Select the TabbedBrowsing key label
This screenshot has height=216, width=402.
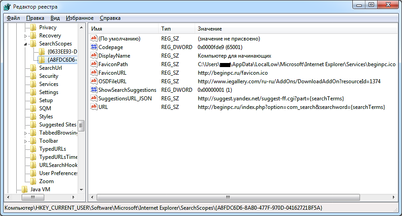58,133
